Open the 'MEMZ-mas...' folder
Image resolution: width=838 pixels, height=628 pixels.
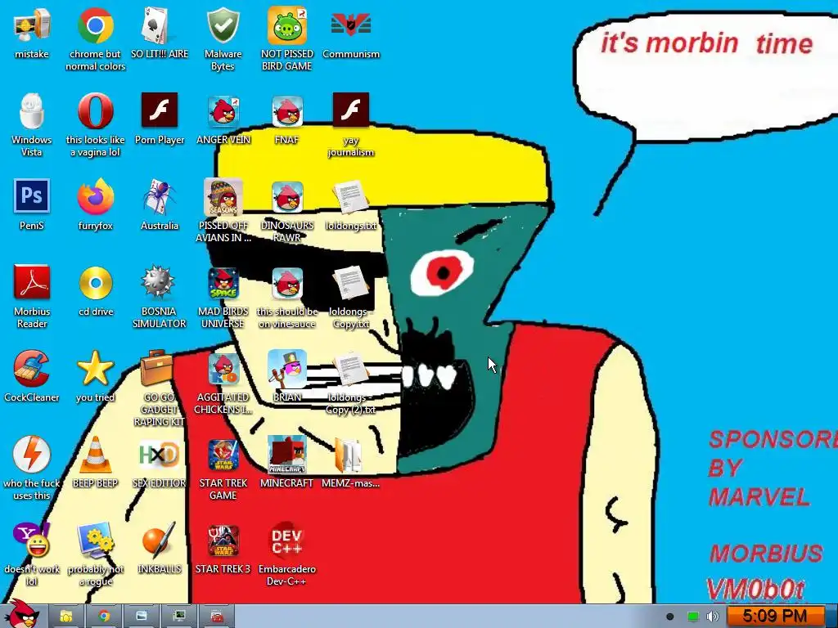[348, 455]
